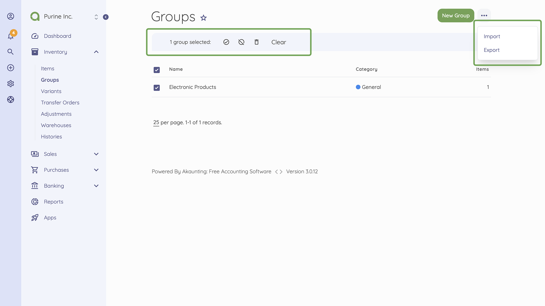The width and height of the screenshot is (545, 306).
Task: Expand the Purchases section
Action: pyautogui.click(x=96, y=170)
